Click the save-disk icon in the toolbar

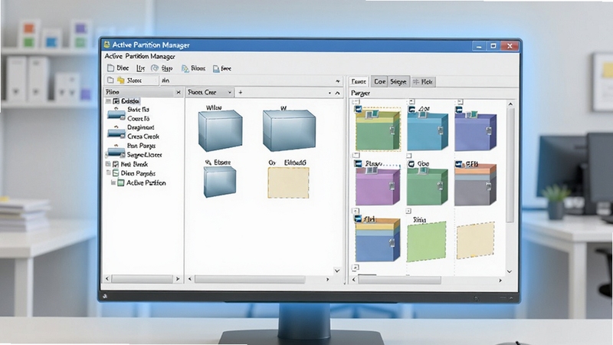(216, 69)
